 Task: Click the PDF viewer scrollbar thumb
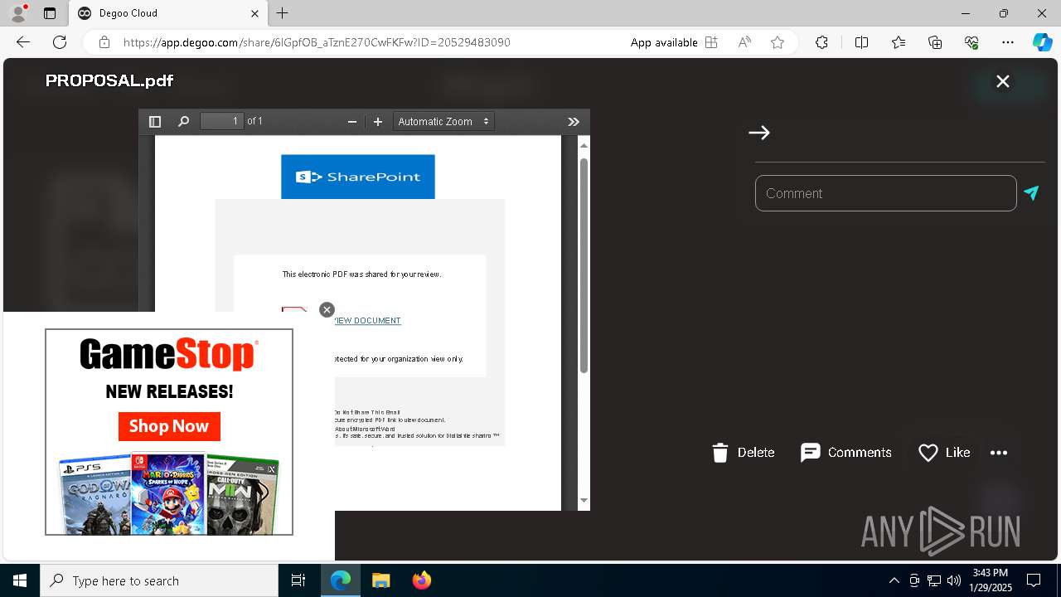(584, 265)
